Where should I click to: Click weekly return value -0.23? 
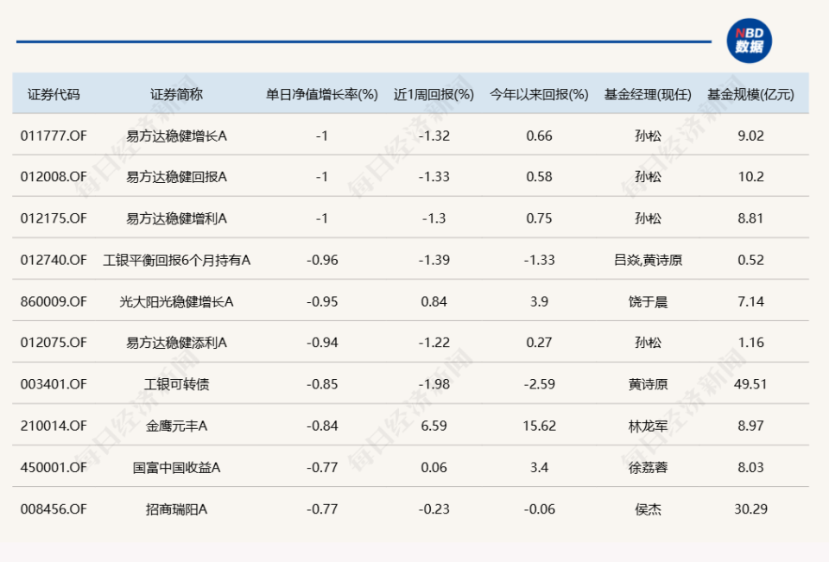coord(434,509)
